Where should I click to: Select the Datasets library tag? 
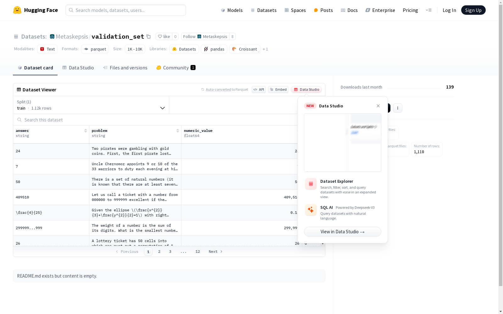point(184,49)
